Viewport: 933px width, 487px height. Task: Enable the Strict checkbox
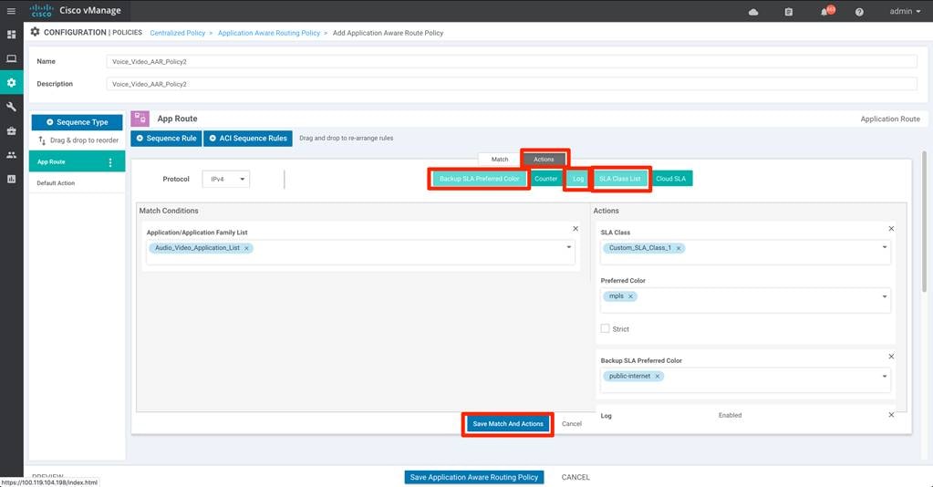click(x=606, y=328)
